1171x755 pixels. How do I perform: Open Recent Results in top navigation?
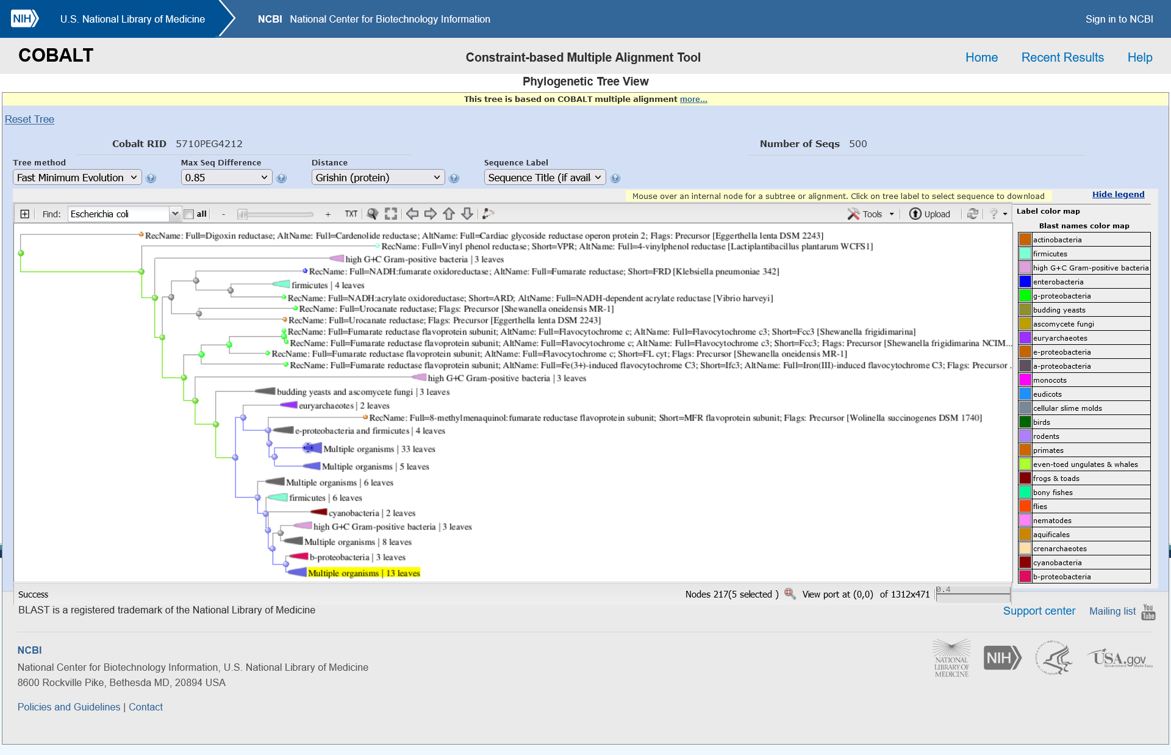point(1062,57)
